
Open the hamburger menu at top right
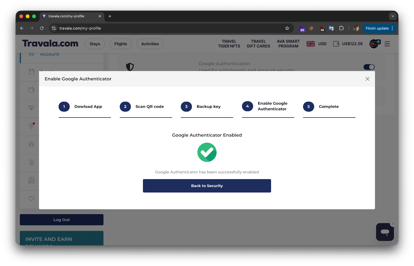coord(387,44)
